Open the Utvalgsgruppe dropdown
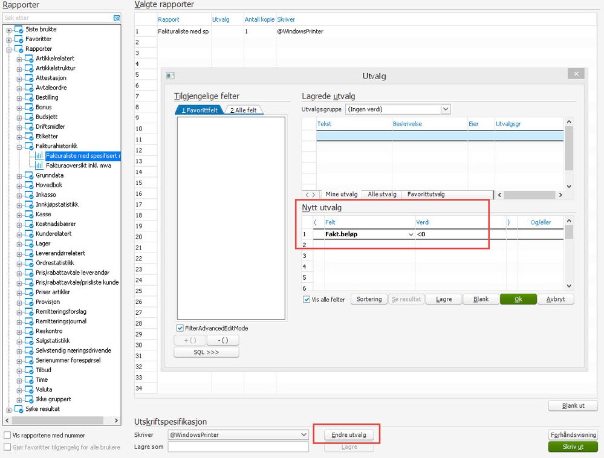 tap(446, 109)
